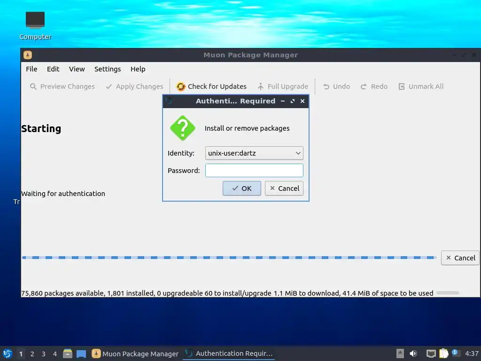The image size is (481, 361).
Task: Click the status bar small progress indicator
Action: [x=448, y=293]
